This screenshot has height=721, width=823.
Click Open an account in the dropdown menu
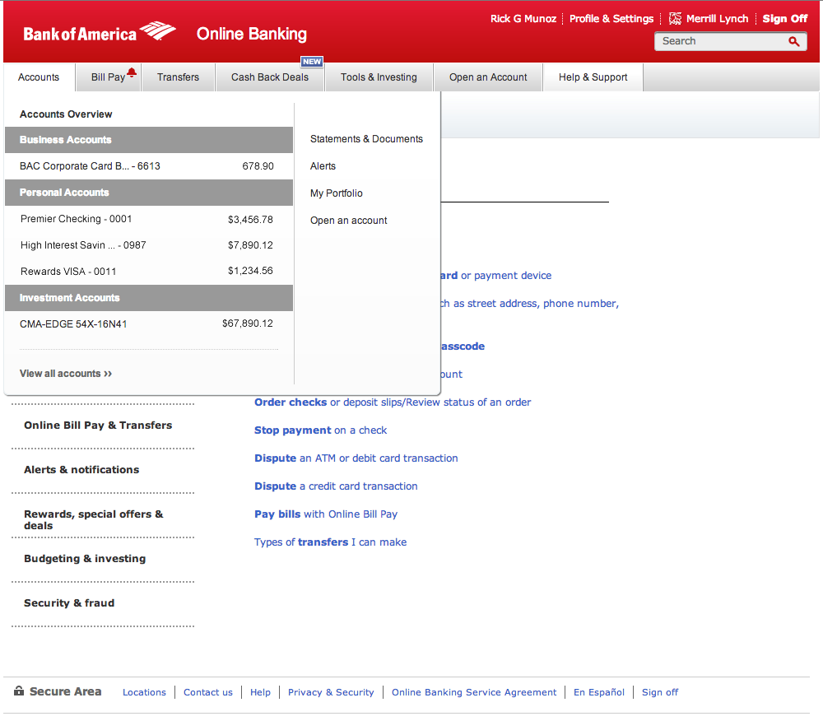[348, 221]
